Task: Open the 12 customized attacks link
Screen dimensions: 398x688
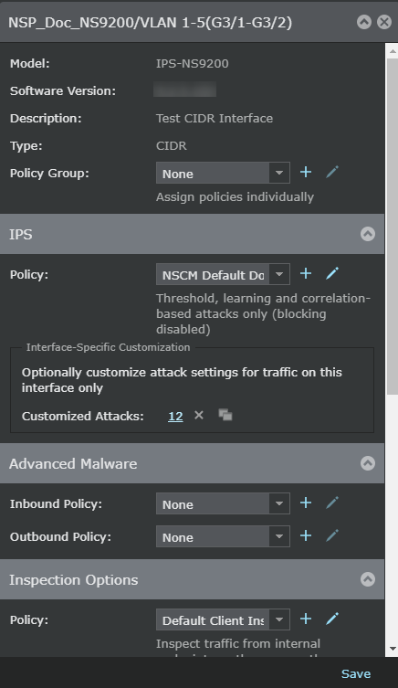Action: pyautogui.click(x=175, y=416)
